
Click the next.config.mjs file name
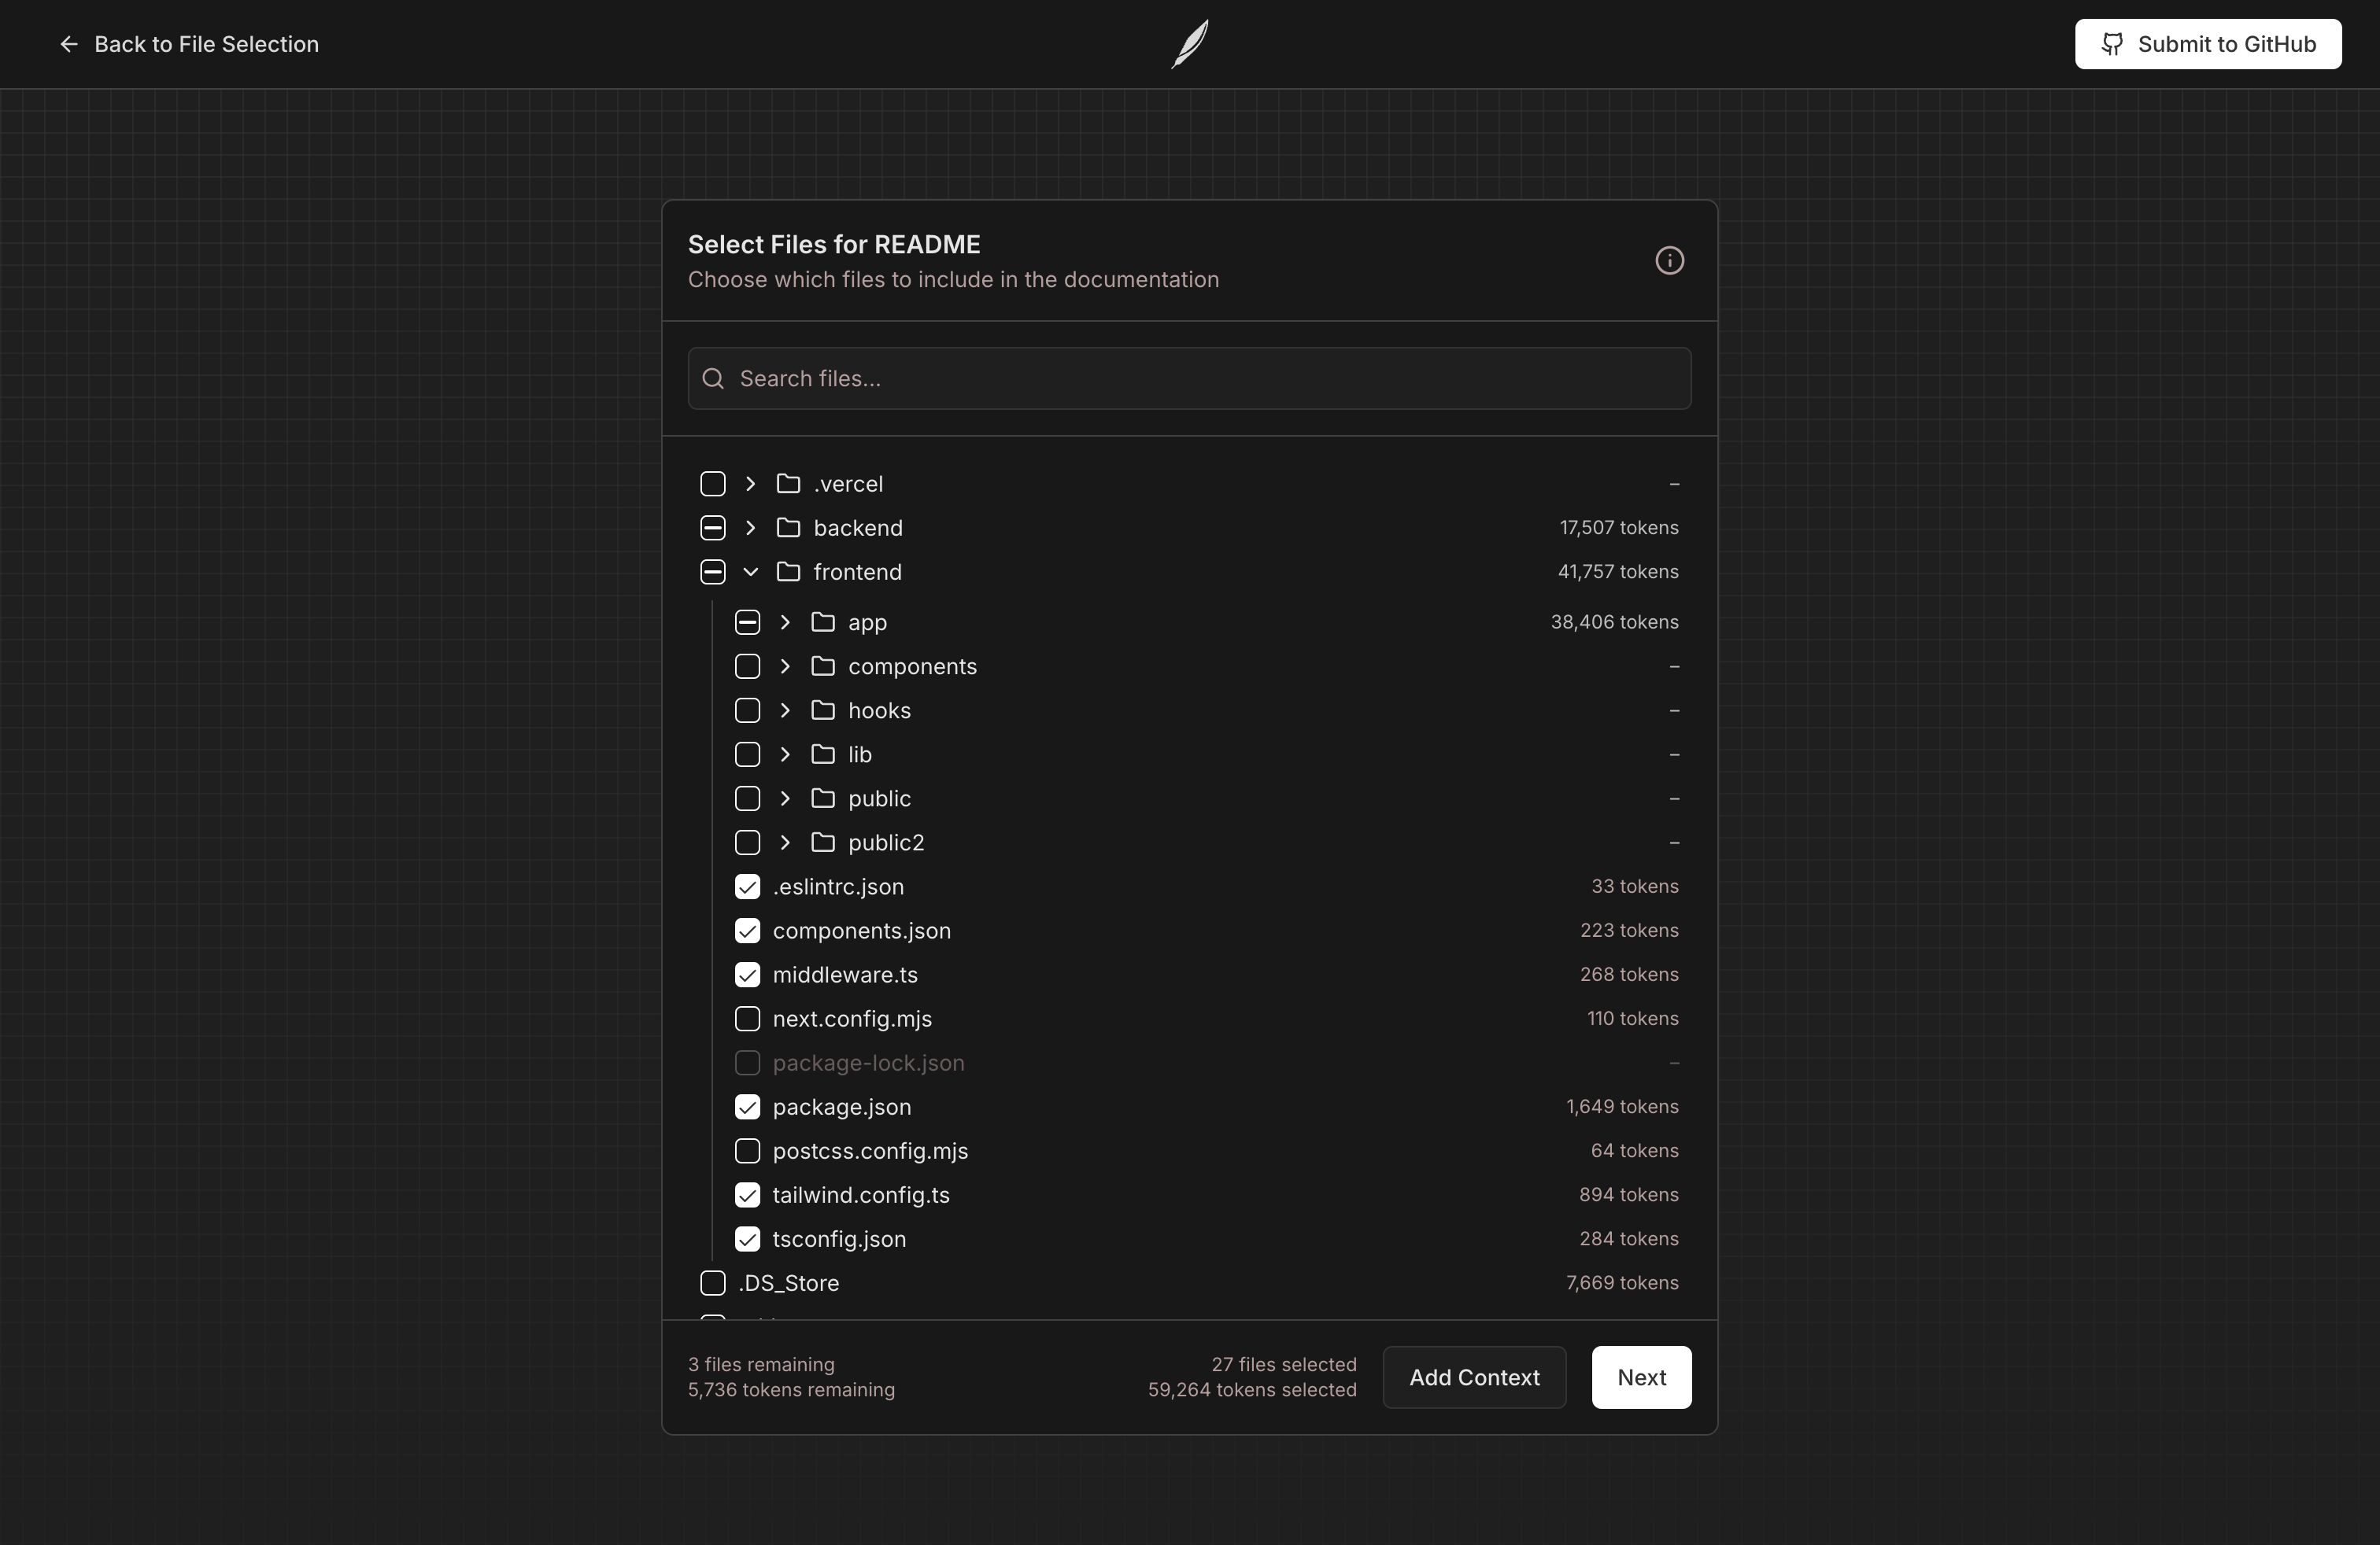click(x=852, y=1020)
